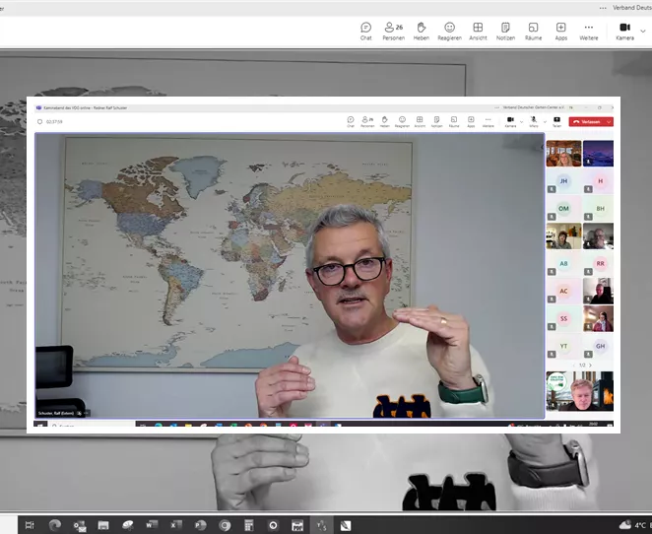Open Räume breakout rooms in top toolbar
This screenshot has height=534, width=652.
[533, 32]
